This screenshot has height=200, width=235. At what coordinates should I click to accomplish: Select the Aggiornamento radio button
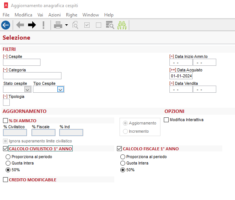tap(125, 123)
